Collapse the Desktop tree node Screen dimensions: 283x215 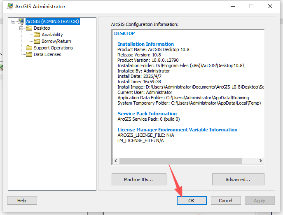tap(21, 28)
